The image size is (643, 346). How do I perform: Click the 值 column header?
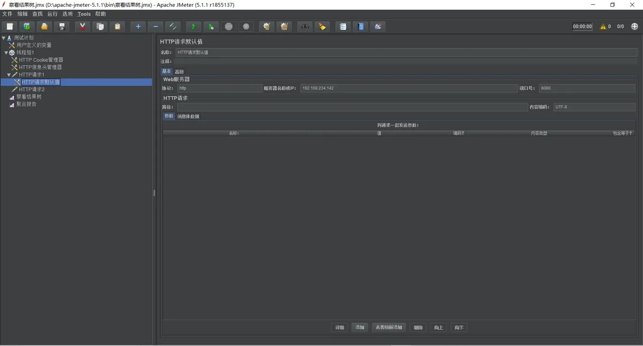click(379, 133)
